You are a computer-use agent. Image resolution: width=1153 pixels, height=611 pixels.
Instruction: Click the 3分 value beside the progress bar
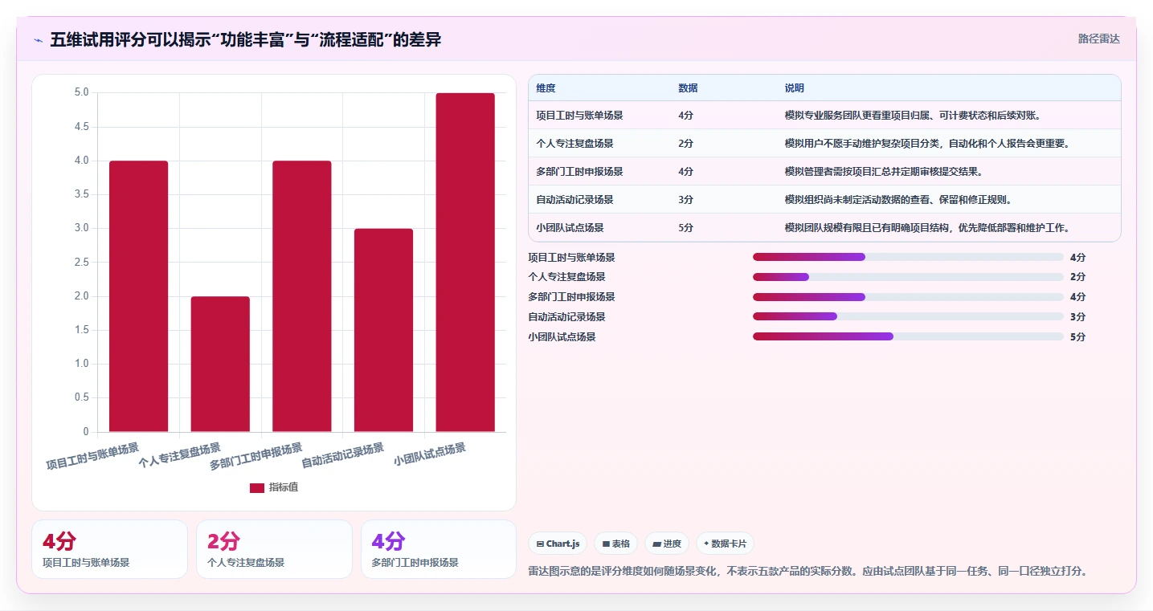(1077, 317)
